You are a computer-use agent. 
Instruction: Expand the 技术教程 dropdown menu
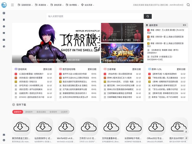tap(72, 5)
